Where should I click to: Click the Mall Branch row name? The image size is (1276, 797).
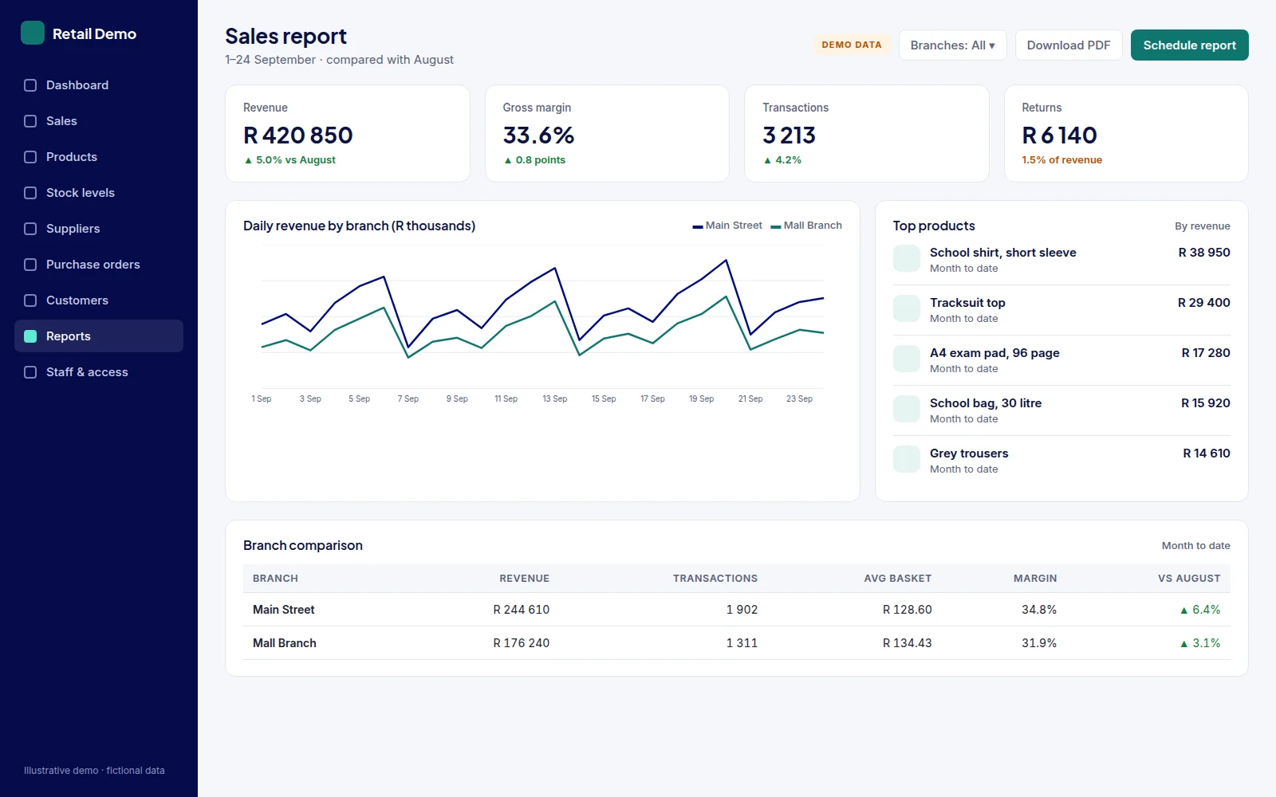285,643
